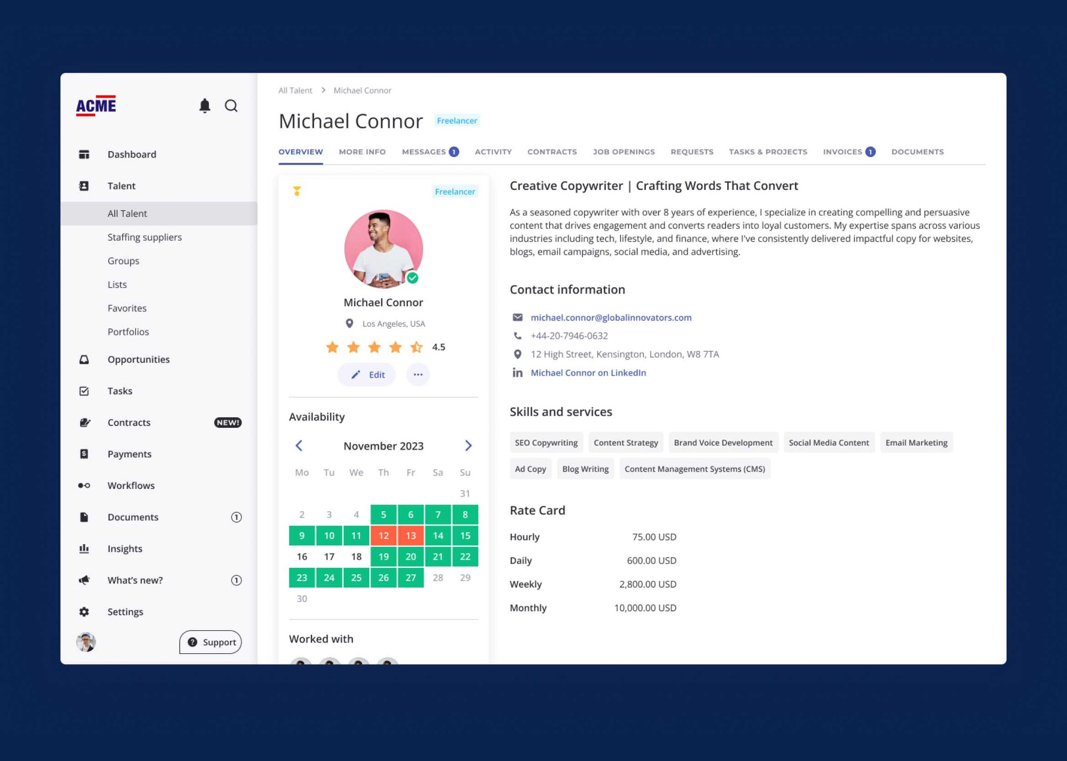Click the phone icon in contact information

click(517, 336)
